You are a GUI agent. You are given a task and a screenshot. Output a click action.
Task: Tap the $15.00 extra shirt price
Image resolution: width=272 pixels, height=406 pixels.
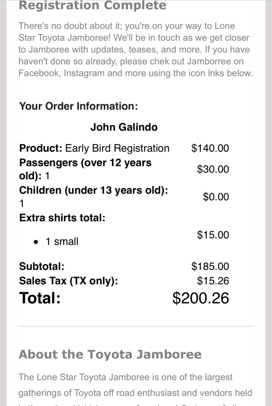(213, 235)
